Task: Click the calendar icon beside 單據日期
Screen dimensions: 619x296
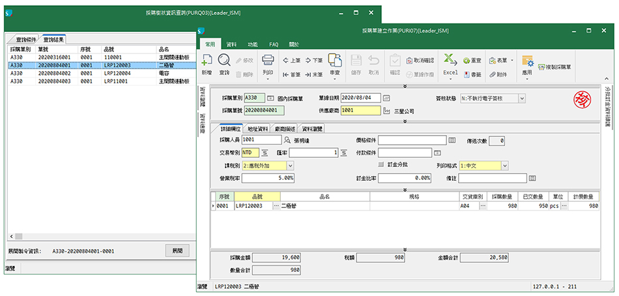Action: click(x=386, y=98)
